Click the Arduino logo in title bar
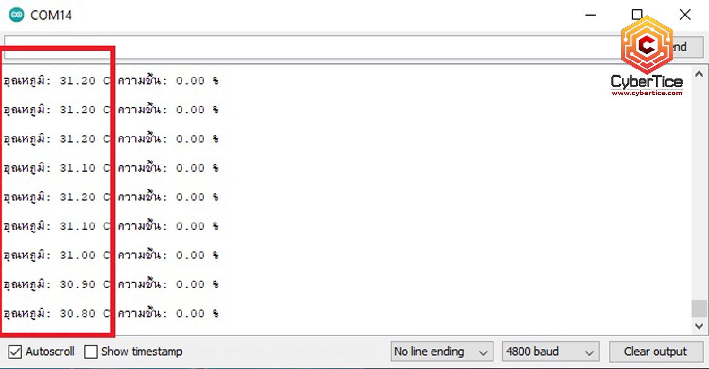 pos(17,15)
